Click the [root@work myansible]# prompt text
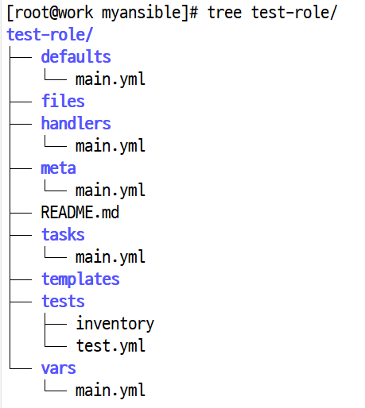365x408 pixels. click(103, 13)
